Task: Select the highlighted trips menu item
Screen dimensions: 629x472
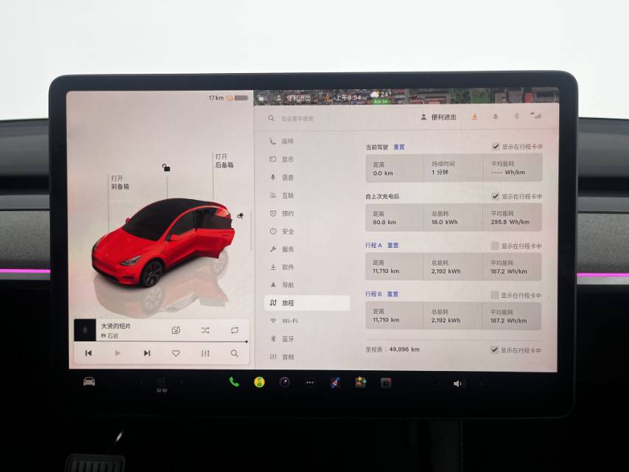Action: coord(307,303)
